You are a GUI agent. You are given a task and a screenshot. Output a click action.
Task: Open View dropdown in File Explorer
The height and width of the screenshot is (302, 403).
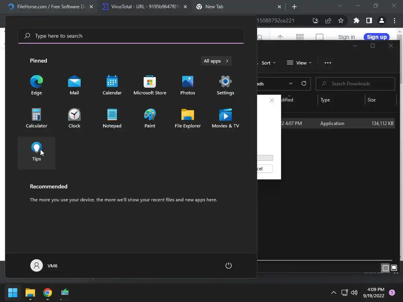[299, 63]
